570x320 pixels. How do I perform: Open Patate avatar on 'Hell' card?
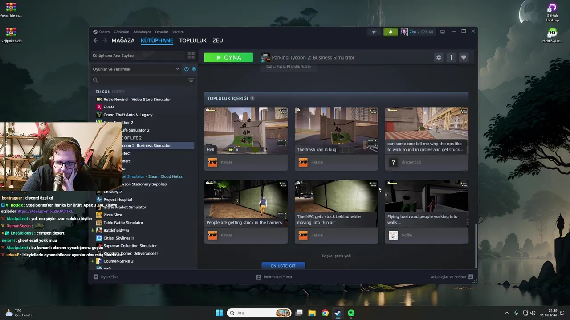coord(212,162)
